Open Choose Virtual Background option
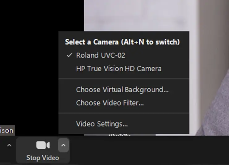Viewport: 229px width, 165px height. [x=122, y=90]
